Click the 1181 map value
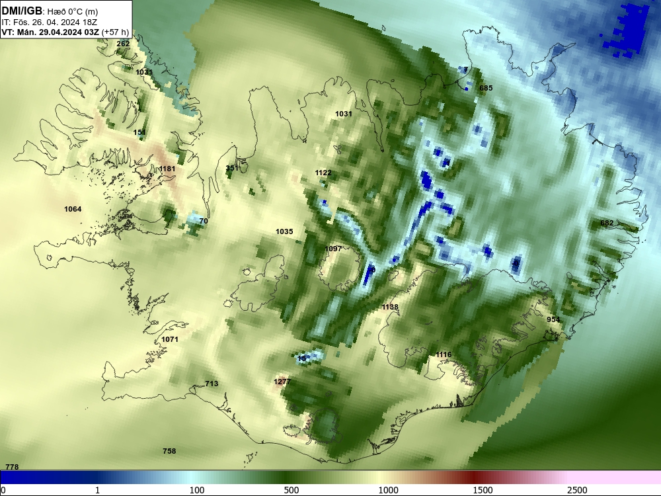661x496 pixels. (x=167, y=169)
